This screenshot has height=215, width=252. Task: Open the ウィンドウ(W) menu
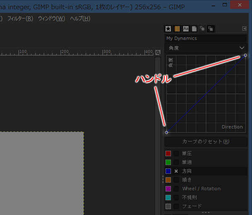51,18
